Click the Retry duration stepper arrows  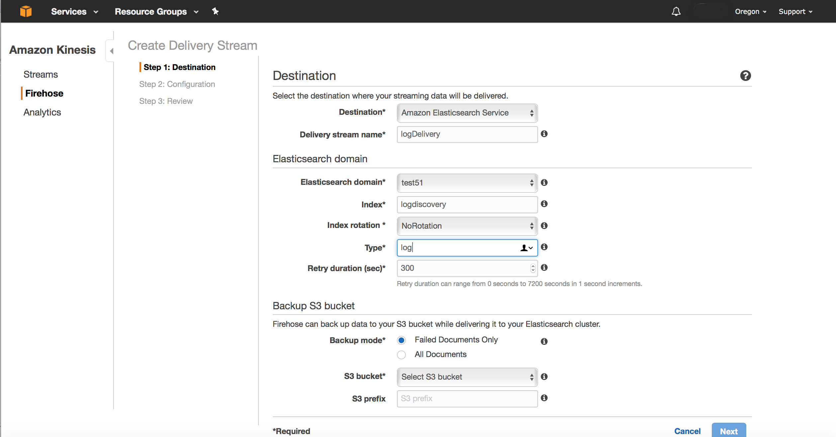pyautogui.click(x=533, y=268)
